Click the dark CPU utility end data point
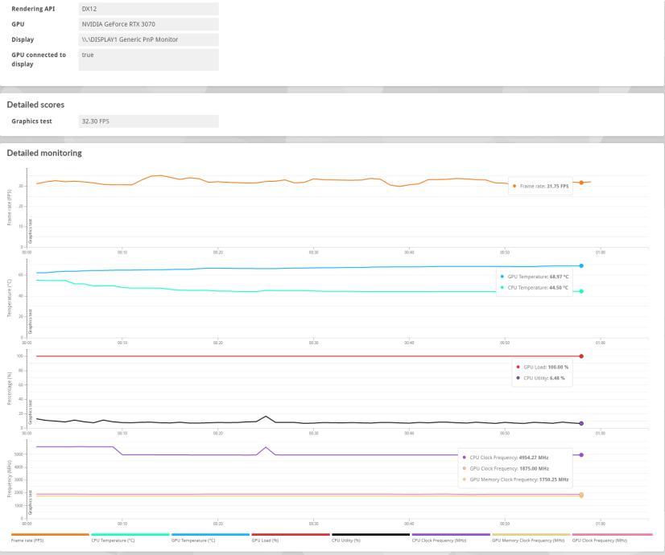 pyautogui.click(x=581, y=423)
